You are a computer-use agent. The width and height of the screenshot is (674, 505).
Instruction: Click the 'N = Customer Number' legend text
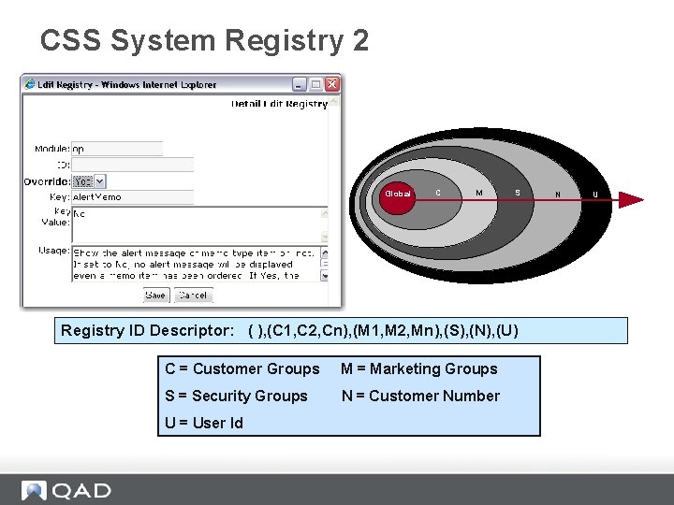421,396
